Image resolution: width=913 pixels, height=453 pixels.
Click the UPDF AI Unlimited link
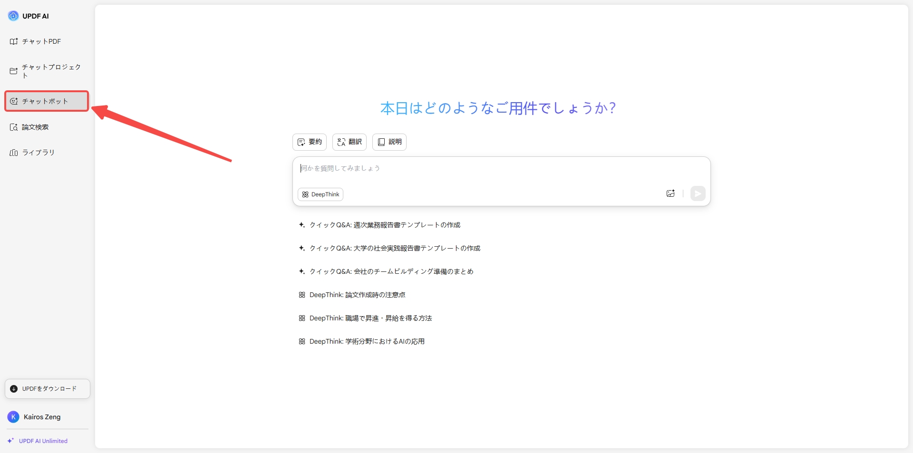(x=38, y=441)
